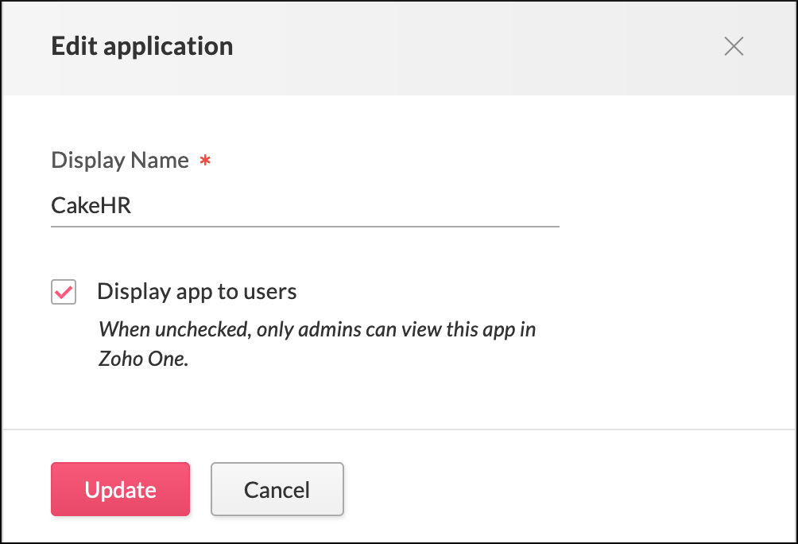The height and width of the screenshot is (544, 798).
Task: Click the Display Name field label
Action: point(120,160)
